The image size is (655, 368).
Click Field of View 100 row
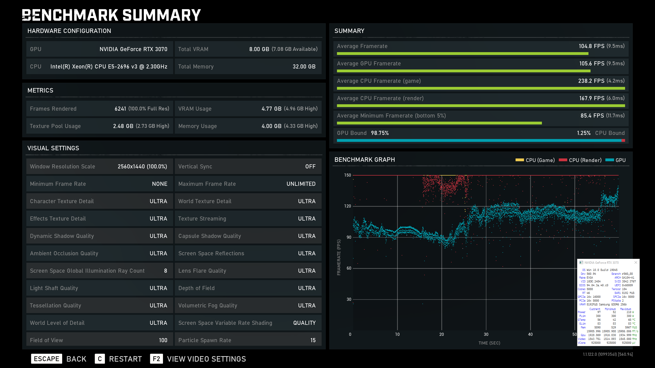point(100,339)
